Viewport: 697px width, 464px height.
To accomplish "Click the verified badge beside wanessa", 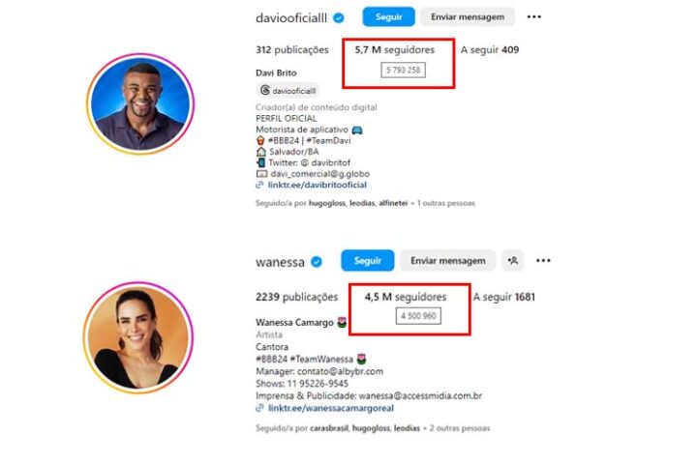I will point(317,262).
